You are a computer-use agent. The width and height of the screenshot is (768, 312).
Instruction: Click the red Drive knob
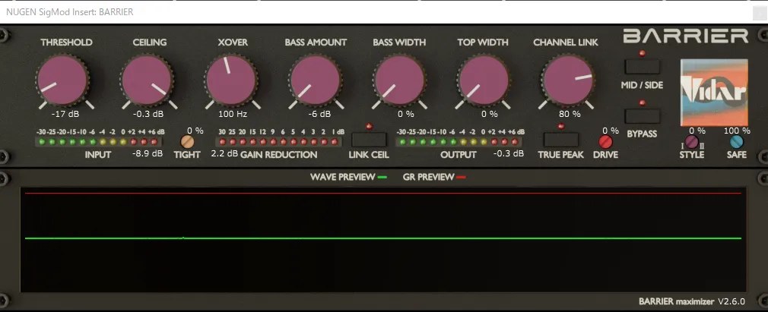(606, 141)
